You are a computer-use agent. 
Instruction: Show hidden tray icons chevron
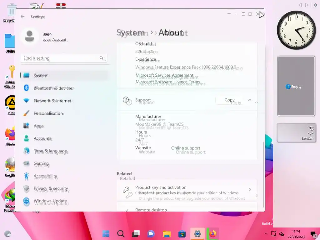pyautogui.click(x=266, y=234)
